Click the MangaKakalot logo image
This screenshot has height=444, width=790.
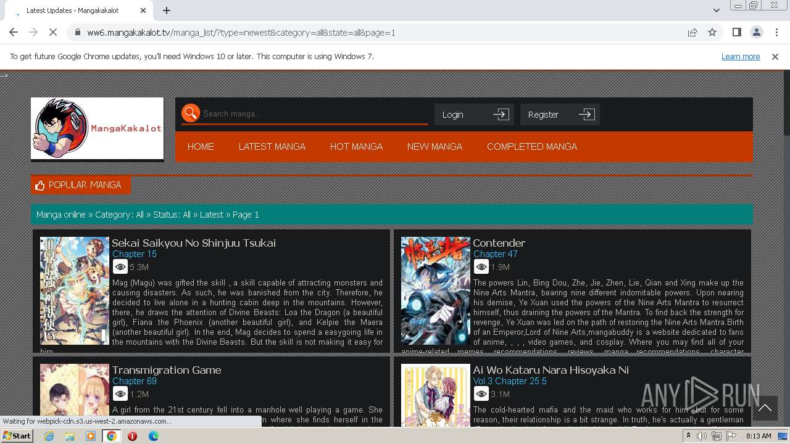tap(98, 128)
